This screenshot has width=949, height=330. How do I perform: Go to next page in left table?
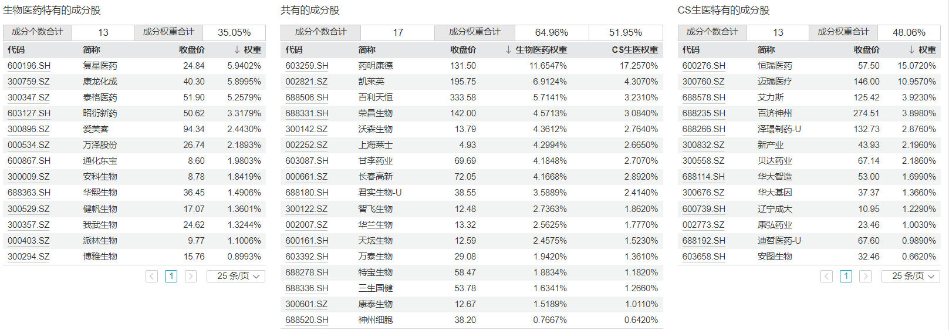[191, 276]
